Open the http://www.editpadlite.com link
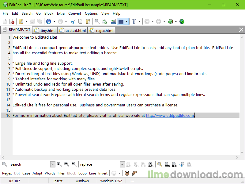Screen dimensions: 245x184 [x=170, y=115]
